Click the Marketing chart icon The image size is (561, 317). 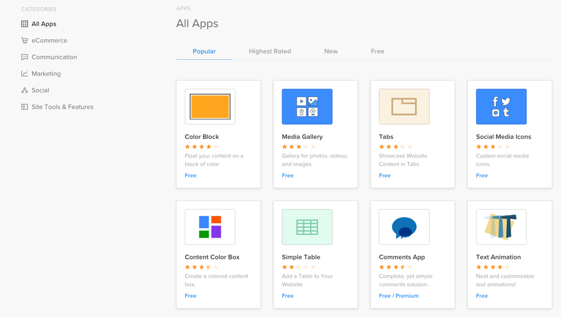(x=24, y=73)
